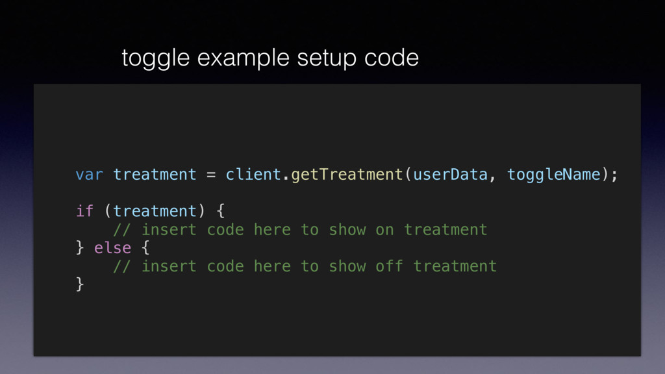Image resolution: width=665 pixels, height=374 pixels.
Task: Click the 'show off treatment' comment line
Action: [x=305, y=266]
